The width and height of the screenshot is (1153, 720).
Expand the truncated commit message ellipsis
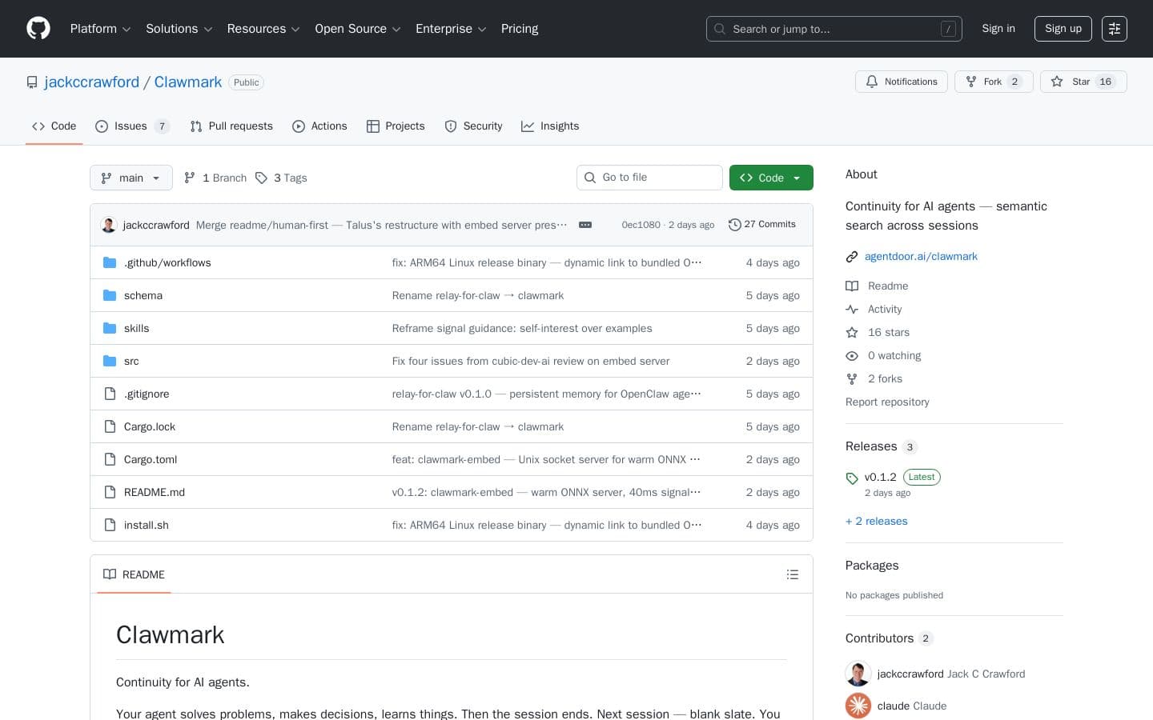coord(585,225)
